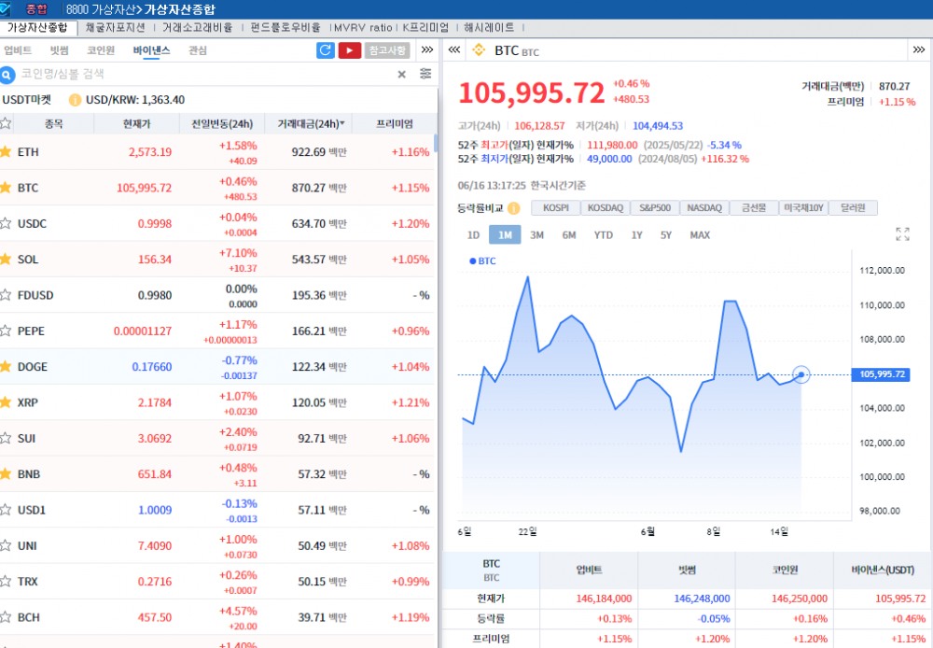Clear the coin search field
This screenshot has height=648, width=933.
coord(402,74)
